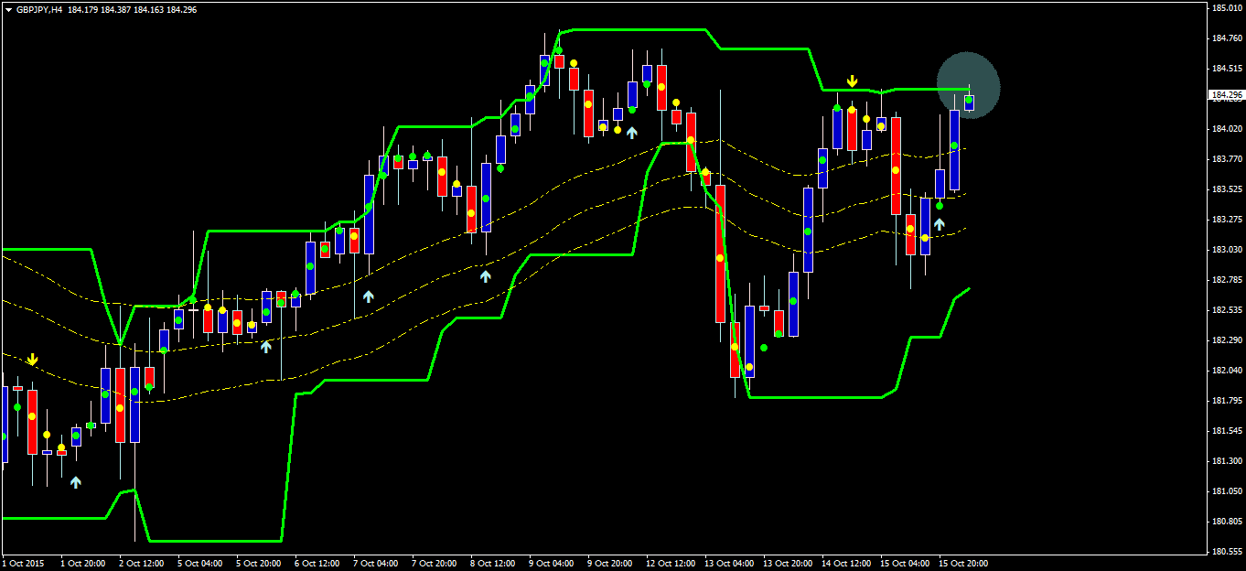Click the 184.020 price axis label
The height and width of the screenshot is (571, 1246).
point(1227,129)
